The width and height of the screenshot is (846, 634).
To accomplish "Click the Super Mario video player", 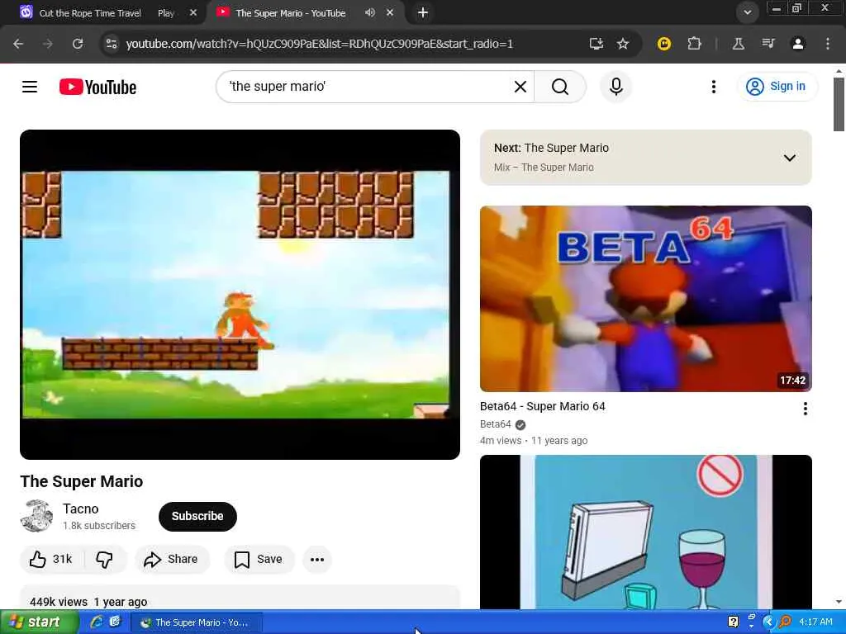I will point(240,295).
